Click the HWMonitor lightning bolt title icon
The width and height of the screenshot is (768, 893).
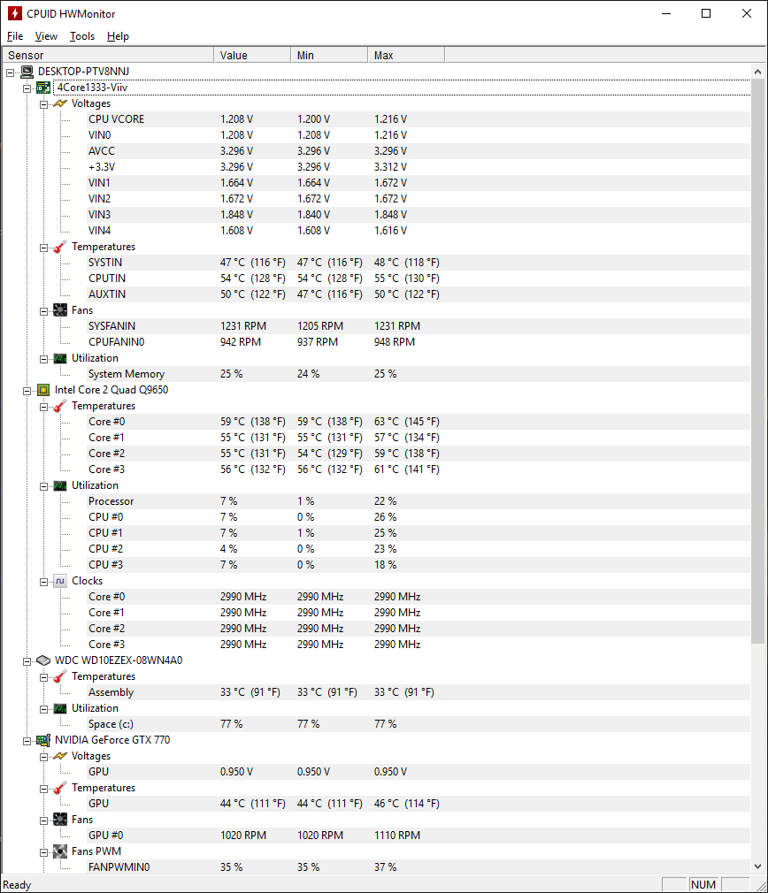[x=14, y=13]
